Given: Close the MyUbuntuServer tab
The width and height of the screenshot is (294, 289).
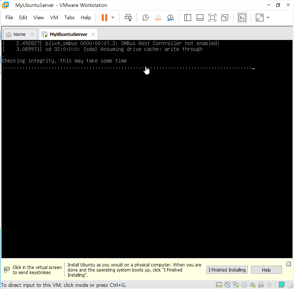Looking at the screenshot, I should point(93,34).
